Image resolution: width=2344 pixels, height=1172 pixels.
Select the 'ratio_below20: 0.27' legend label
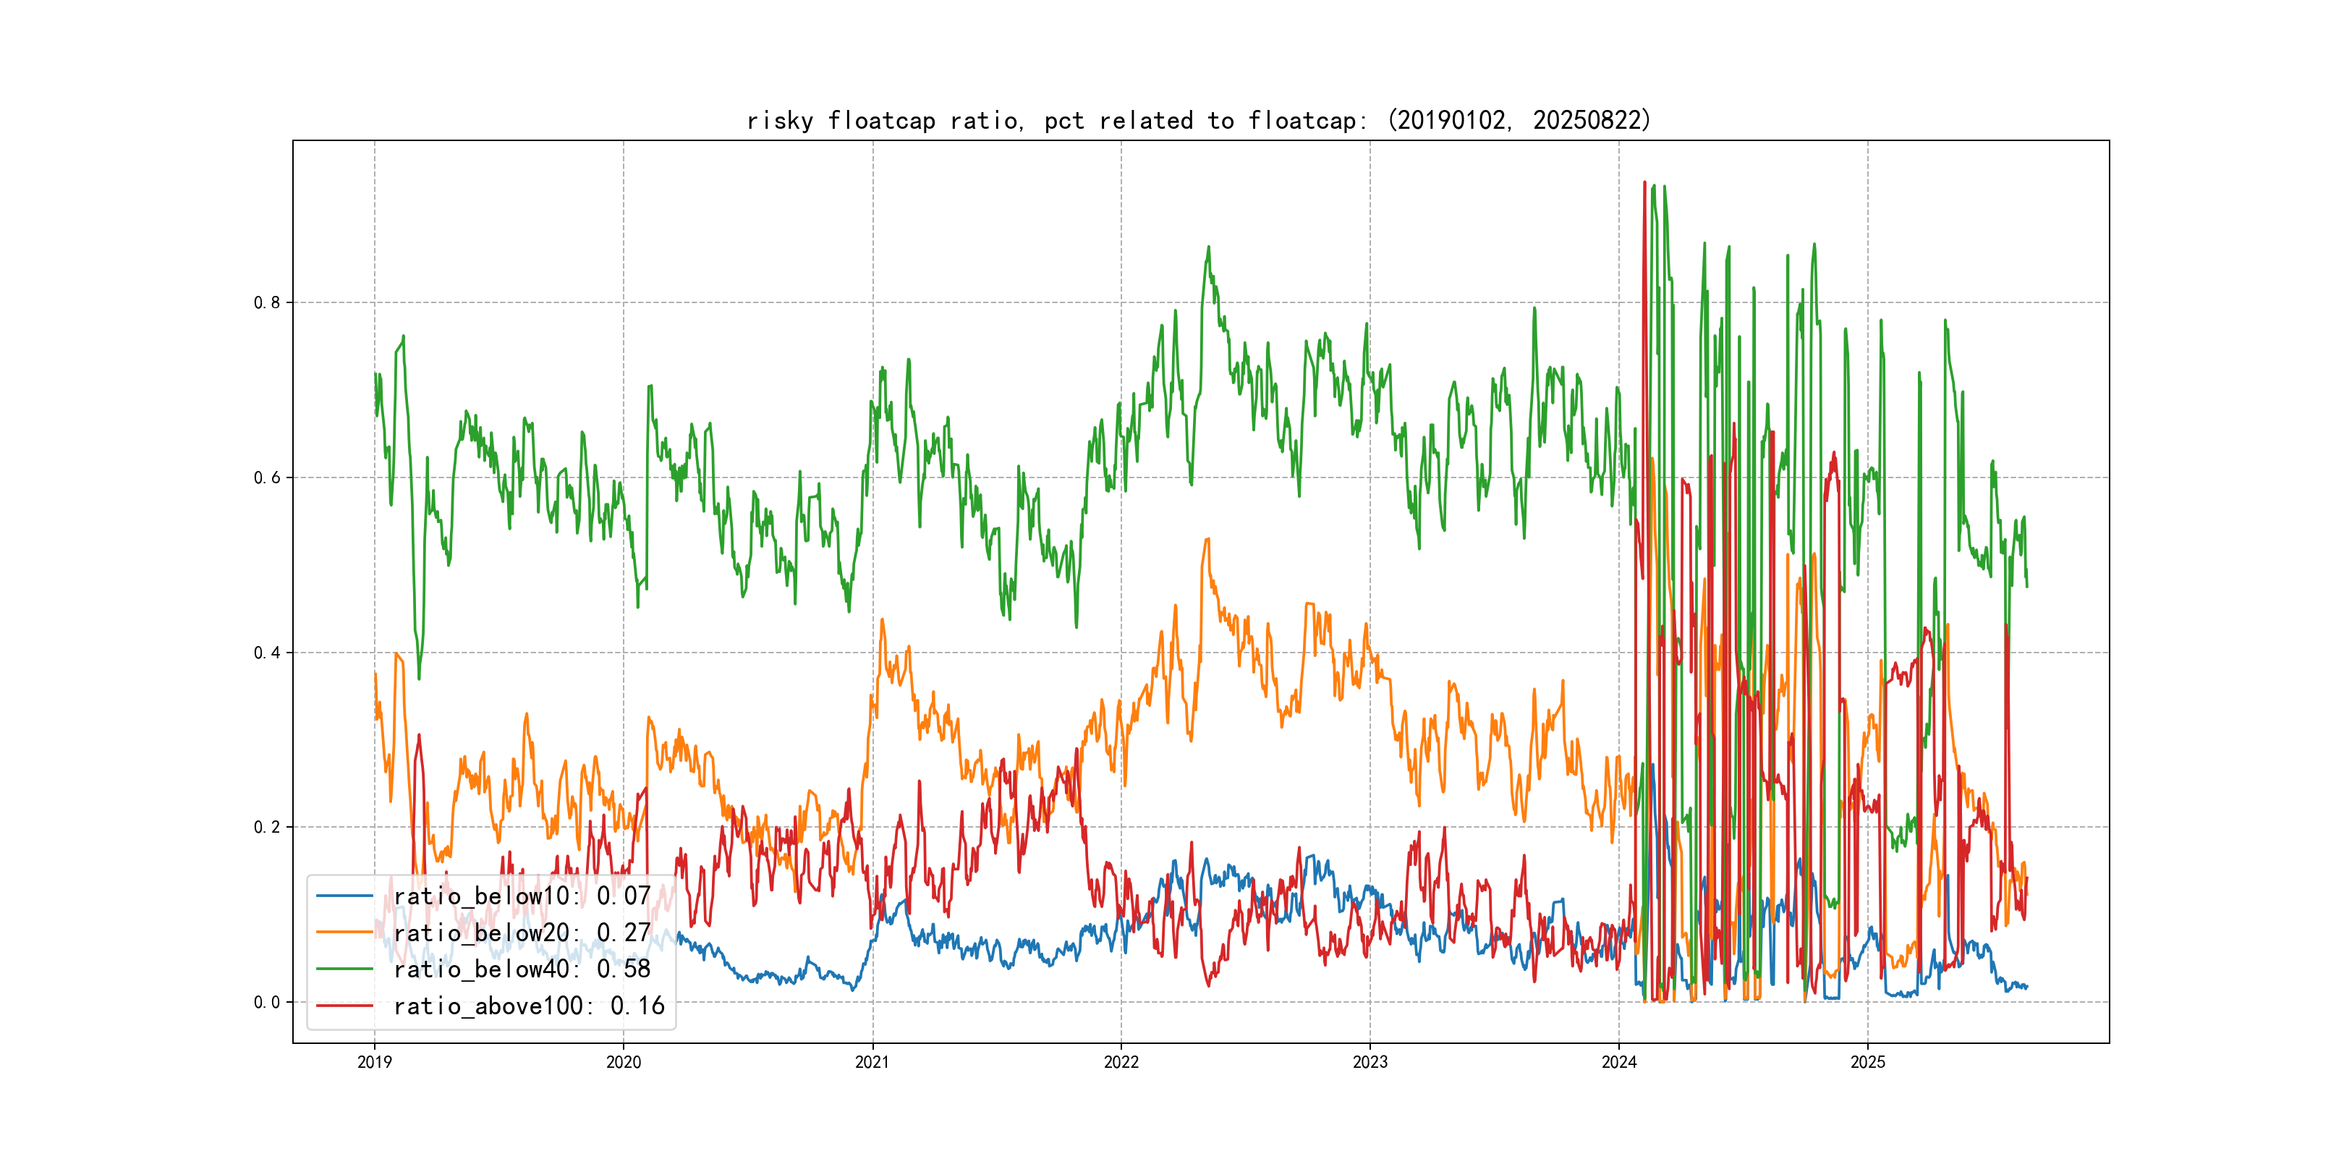click(522, 933)
